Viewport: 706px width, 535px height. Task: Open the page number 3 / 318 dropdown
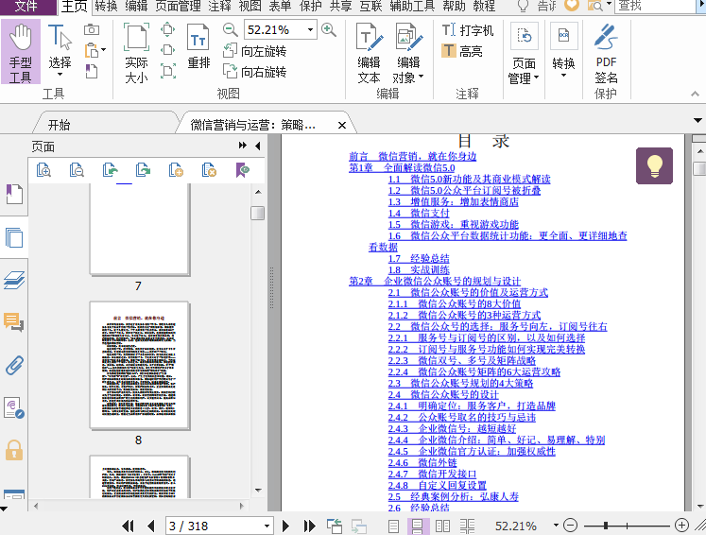[267, 526]
